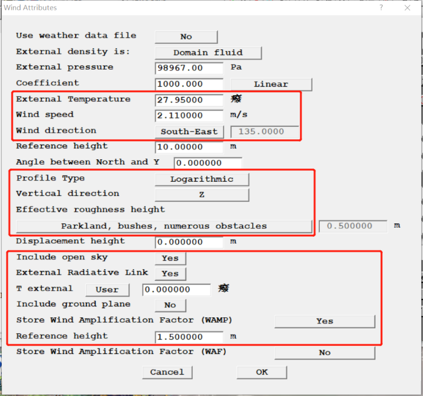Close the Wind Attributes window
Screen dimensions: 423x396
coord(407,8)
